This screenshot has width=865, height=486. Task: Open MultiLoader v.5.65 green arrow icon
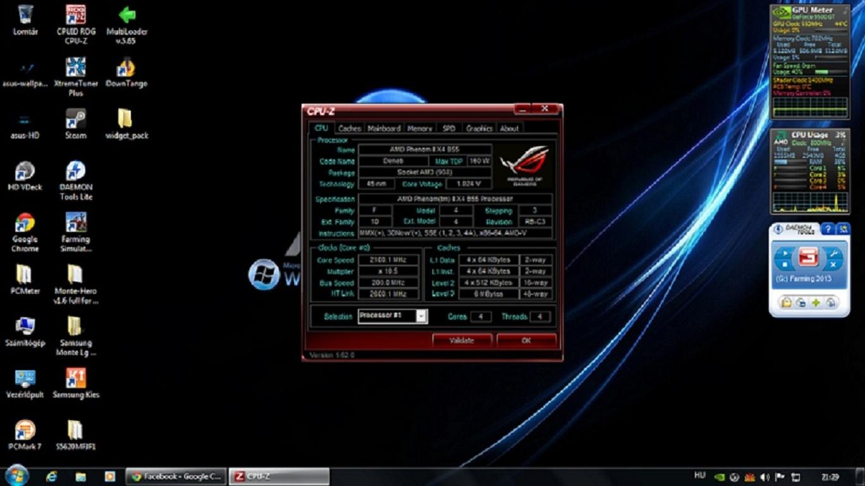click(x=126, y=24)
